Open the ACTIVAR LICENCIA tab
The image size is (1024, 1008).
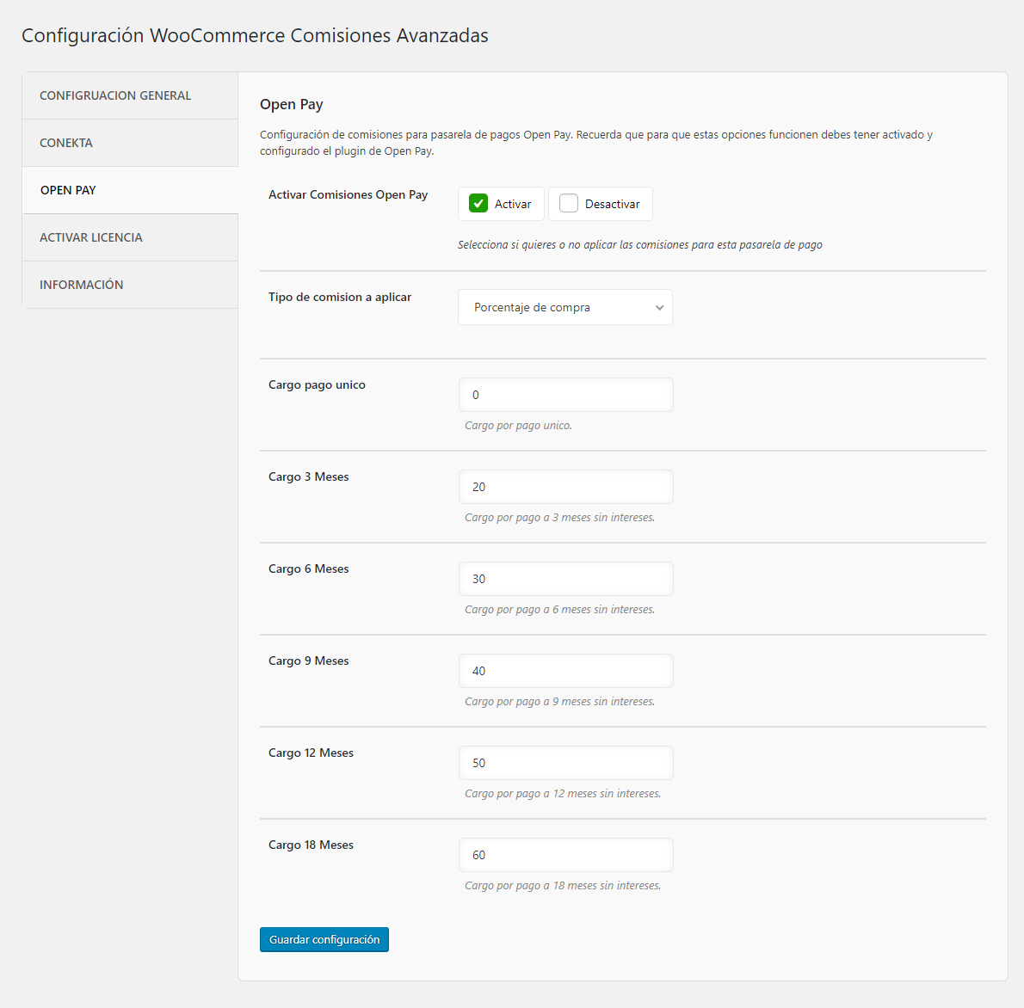(91, 237)
